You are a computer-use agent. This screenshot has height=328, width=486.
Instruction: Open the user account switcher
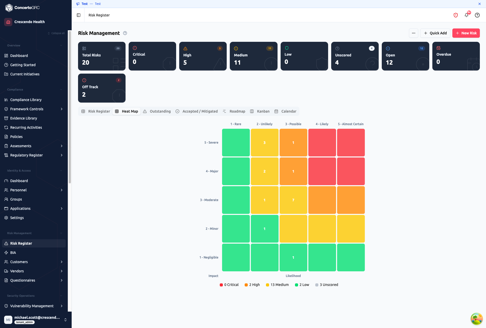[65, 320]
